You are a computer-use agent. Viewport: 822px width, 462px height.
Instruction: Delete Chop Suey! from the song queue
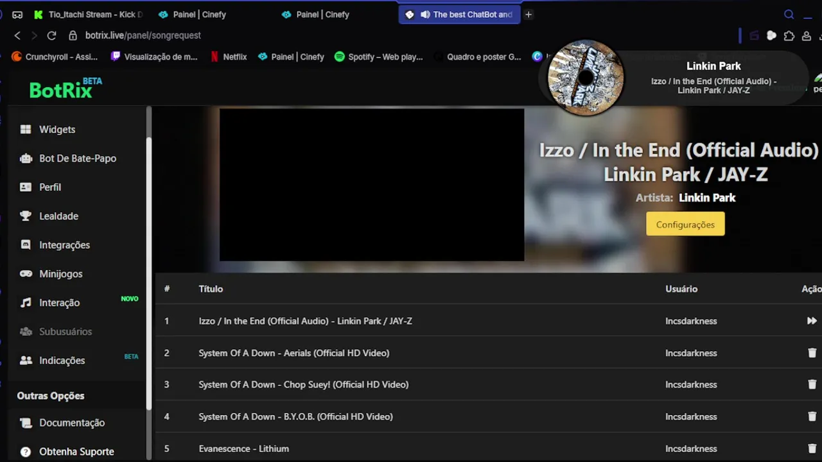coord(812,384)
